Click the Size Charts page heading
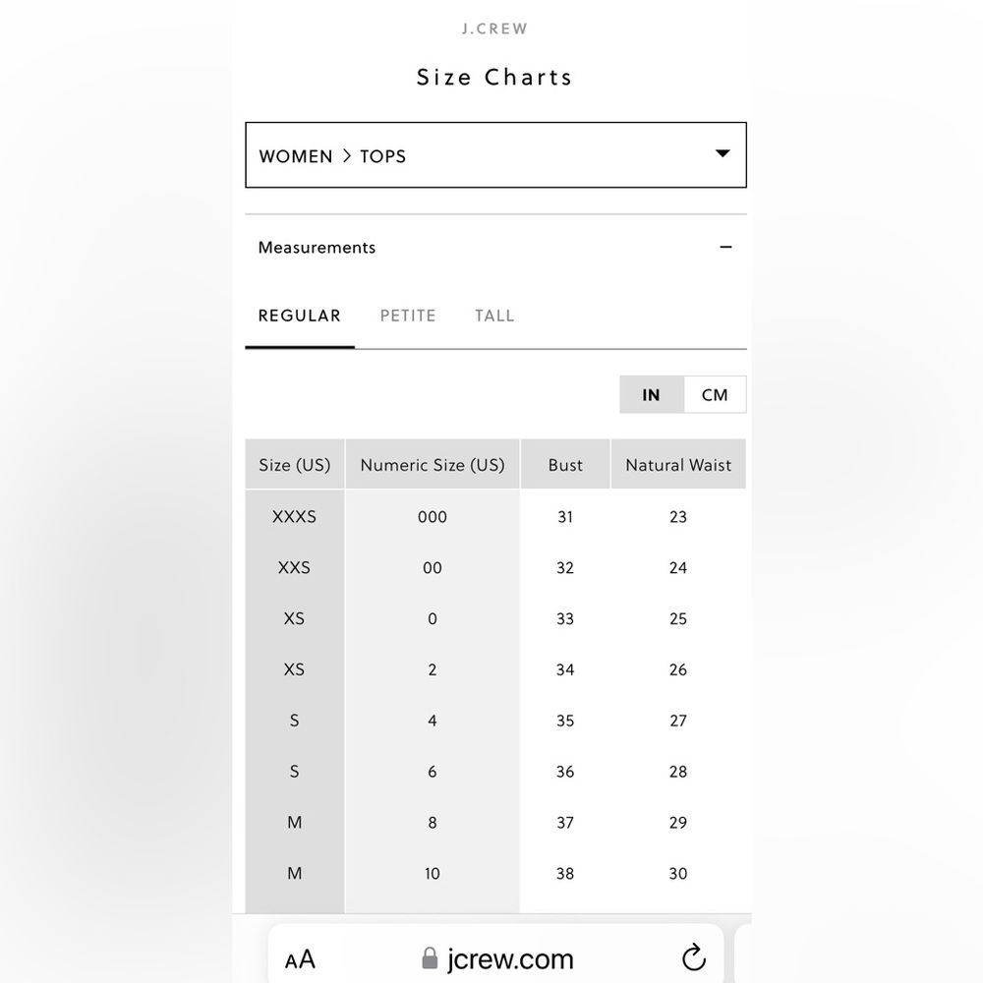Viewport: 983px width, 983px height. [x=494, y=77]
